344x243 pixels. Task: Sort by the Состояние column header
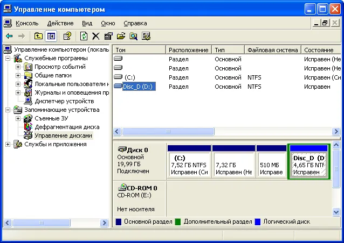point(321,50)
